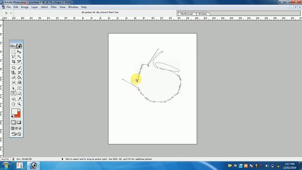Screen dimensions: 302x170
Task: Select the Path Selection tool
Action: [x=14, y=88]
